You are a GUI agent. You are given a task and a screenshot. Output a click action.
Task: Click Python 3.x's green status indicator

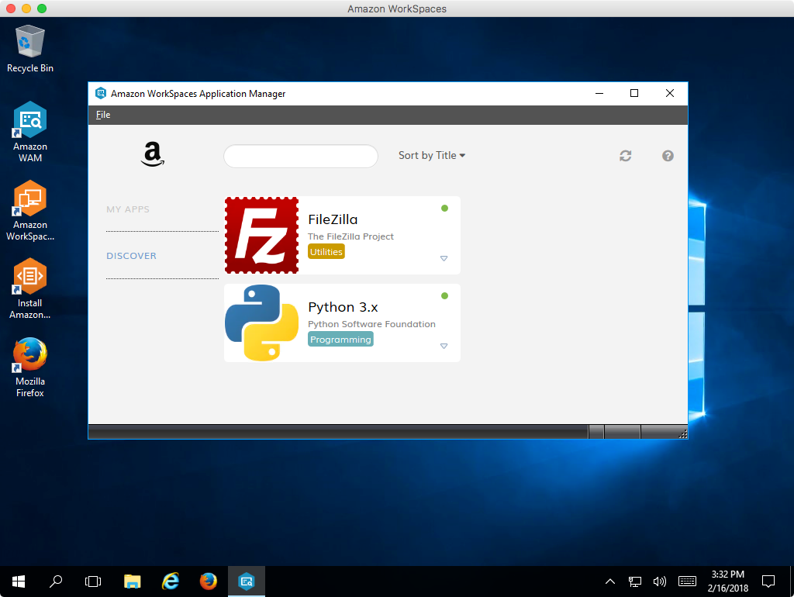point(444,295)
